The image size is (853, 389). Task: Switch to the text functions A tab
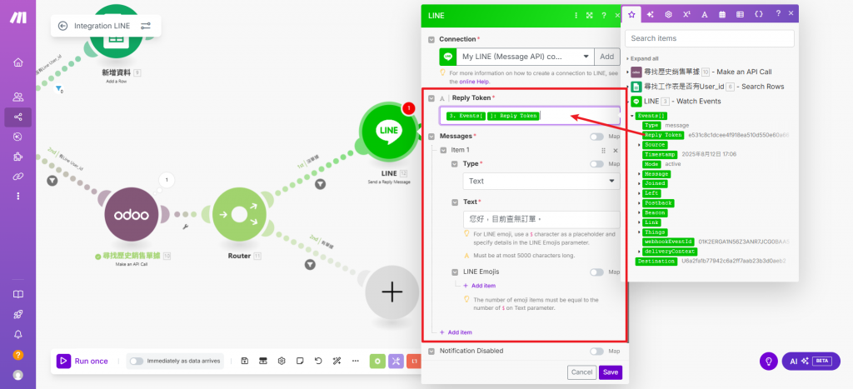coord(704,14)
